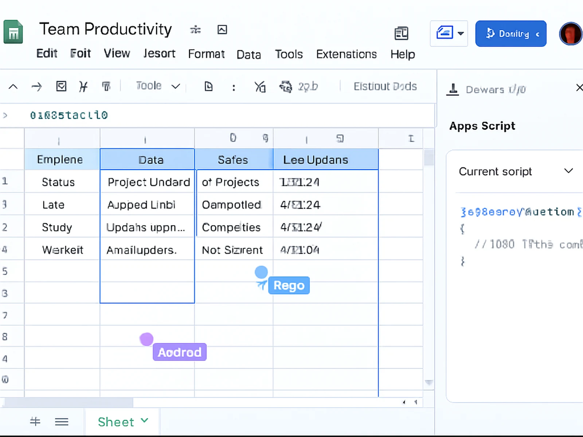This screenshot has height=437, width=583.
Task: Open the Extenations menu
Action: (347, 54)
